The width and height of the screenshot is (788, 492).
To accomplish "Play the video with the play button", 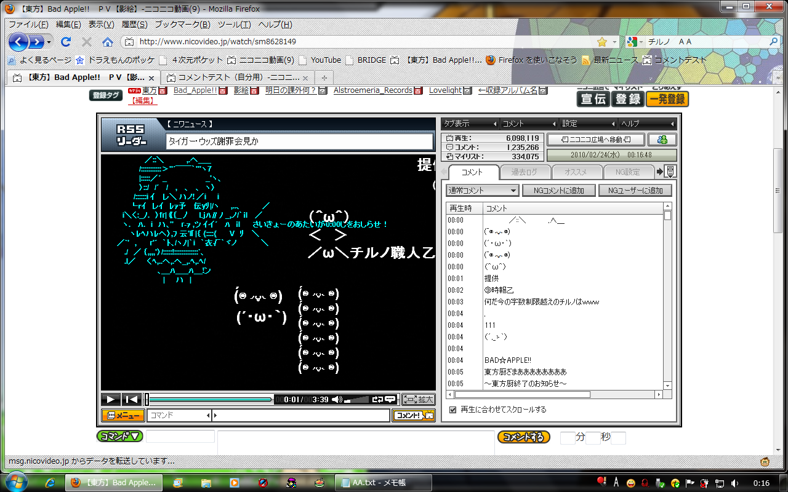I will coord(110,400).
